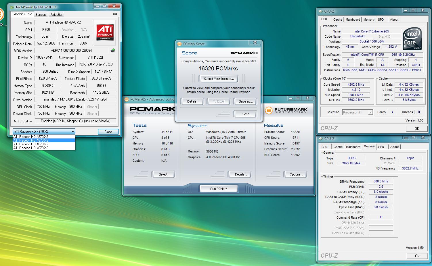Click OK in lower CPU-Z Memory window
Viewport: 432px width, 266px height.
(417, 256)
